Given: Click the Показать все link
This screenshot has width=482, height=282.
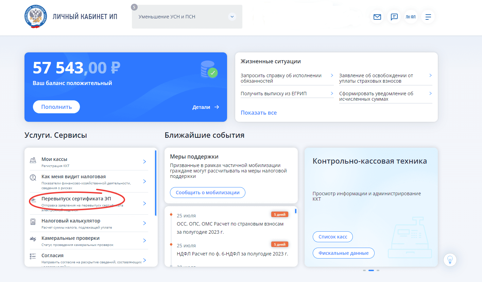Looking at the screenshot, I should tap(259, 113).
